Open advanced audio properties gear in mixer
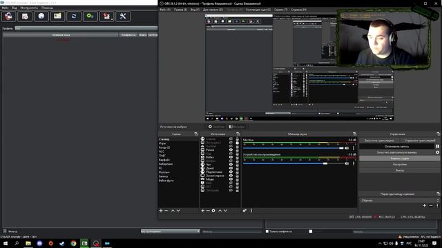The height and width of the screenshot is (248, 442). 244,211
